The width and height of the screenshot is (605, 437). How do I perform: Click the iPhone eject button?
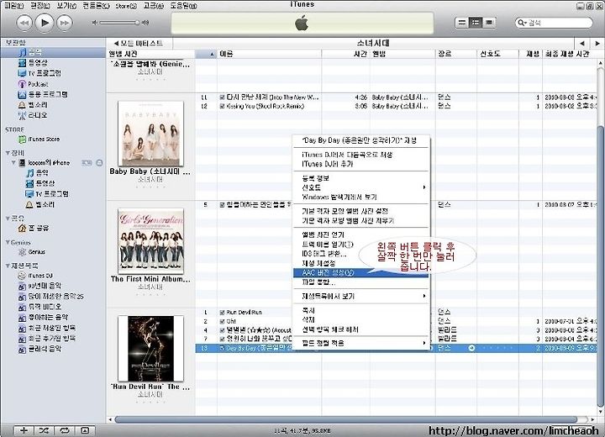pyautogui.click(x=99, y=163)
